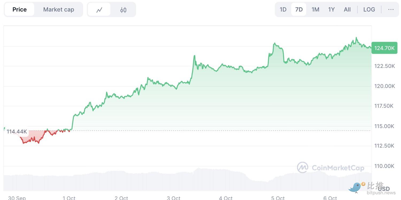This screenshot has width=401, height=200.
Task: Show All time price history
Action: tap(347, 10)
